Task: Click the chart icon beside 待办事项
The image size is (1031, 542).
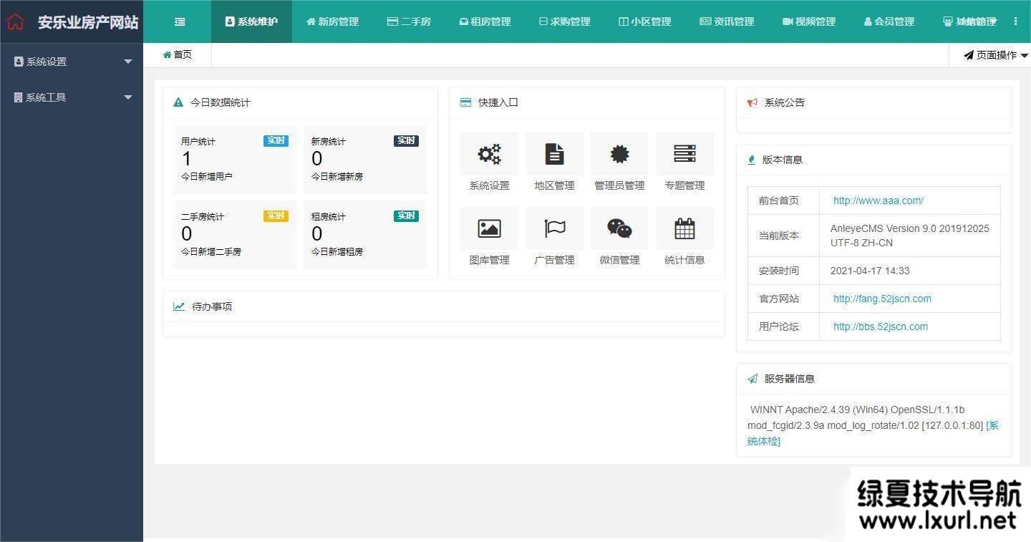Action: pos(179,306)
